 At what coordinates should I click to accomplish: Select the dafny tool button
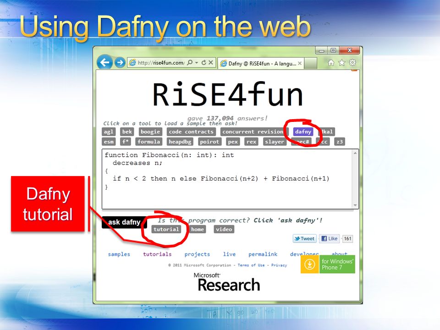[x=303, y=132]
